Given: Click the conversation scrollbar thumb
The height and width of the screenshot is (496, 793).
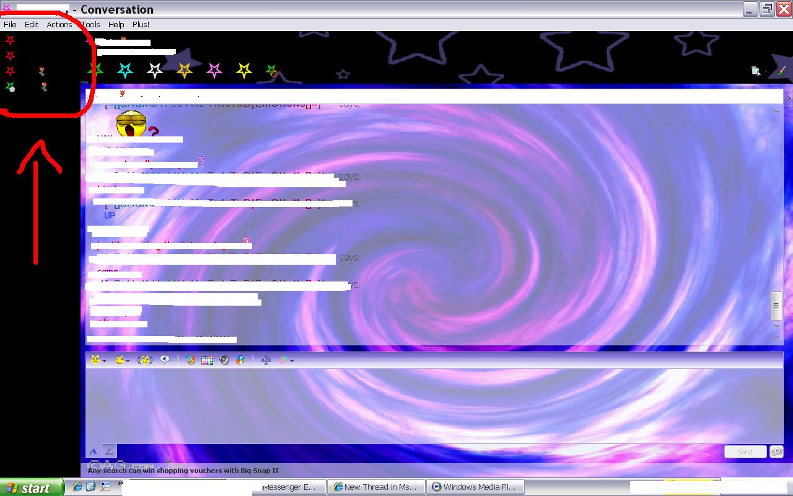Looking at the screenshot, I should 776,305.
